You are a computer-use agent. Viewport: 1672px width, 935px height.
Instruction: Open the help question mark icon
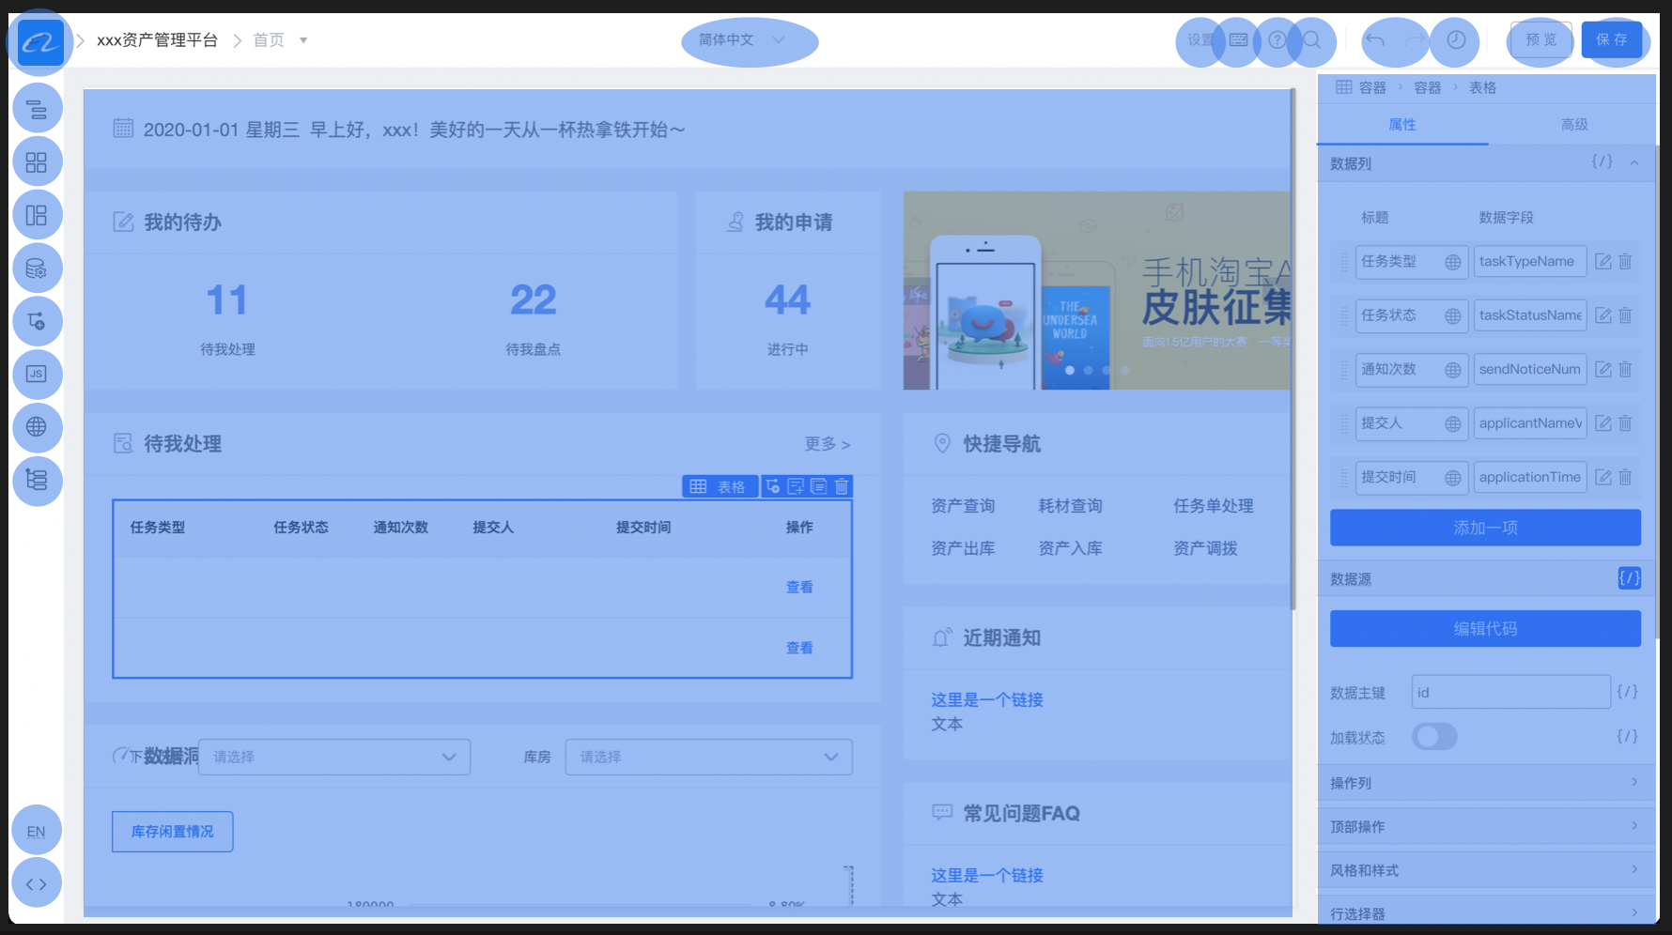click(x=1277, y=40)
